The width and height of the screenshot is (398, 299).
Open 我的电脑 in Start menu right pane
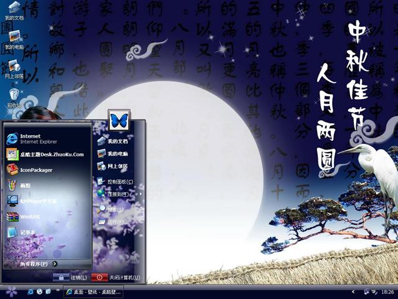[113, 154]
